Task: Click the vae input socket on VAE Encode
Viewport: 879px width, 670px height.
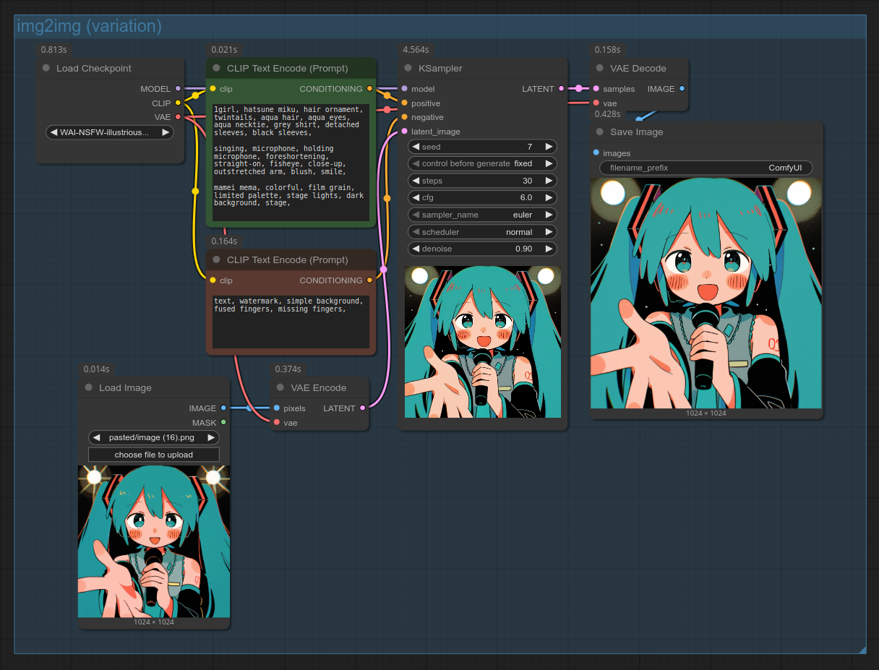Action: [x=276, y=423]
